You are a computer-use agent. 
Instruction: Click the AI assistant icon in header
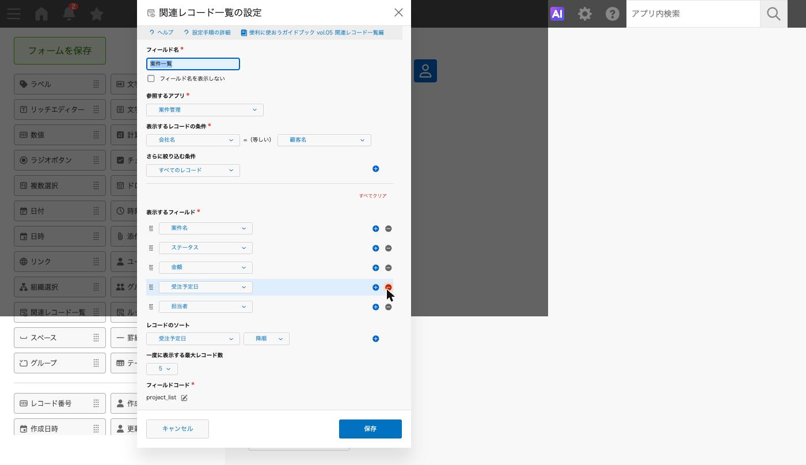tap(557, 14)
